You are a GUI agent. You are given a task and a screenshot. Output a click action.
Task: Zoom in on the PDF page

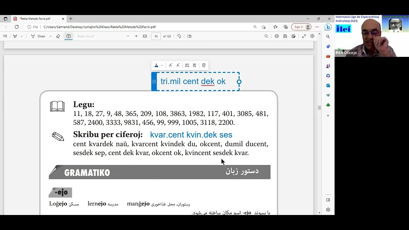(136, 36)
